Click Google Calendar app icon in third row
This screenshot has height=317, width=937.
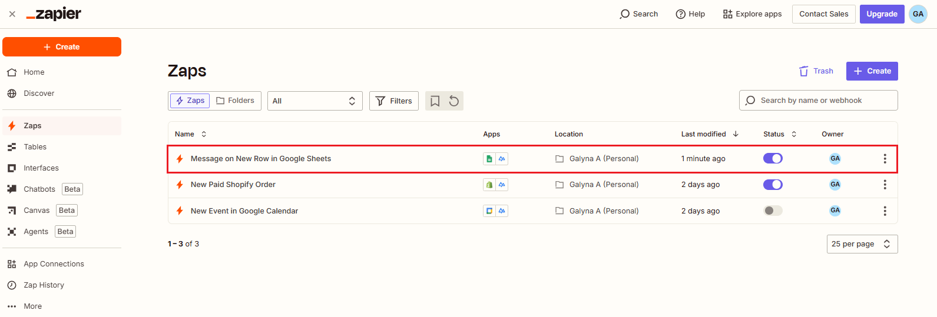pos(489,211)
